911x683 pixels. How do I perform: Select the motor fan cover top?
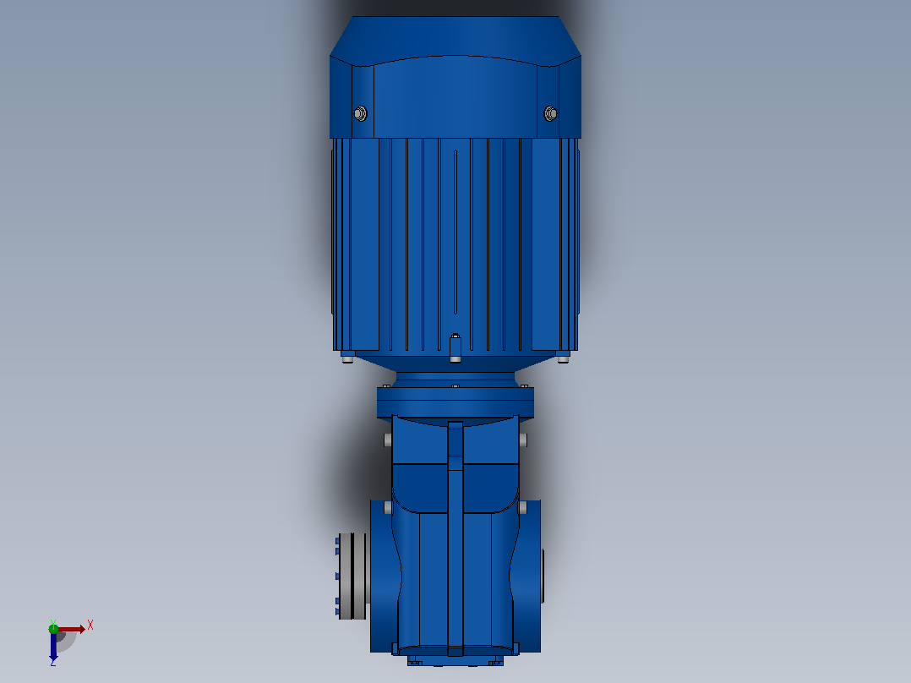coord(455,77)
